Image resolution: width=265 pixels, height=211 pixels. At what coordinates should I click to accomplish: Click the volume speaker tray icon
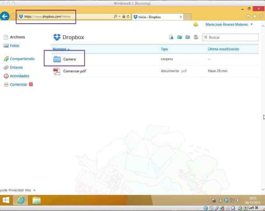click(238, 200)
